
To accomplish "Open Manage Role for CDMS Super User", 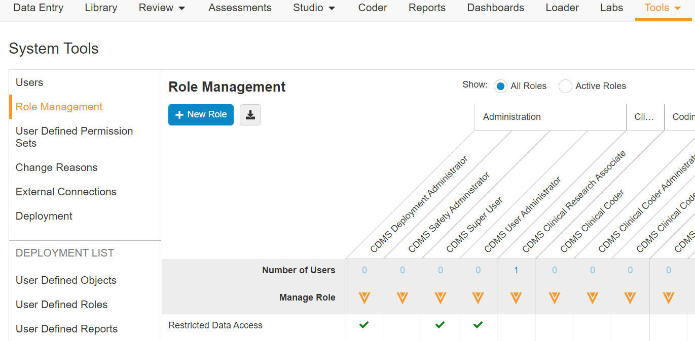I will click(440, 297).
